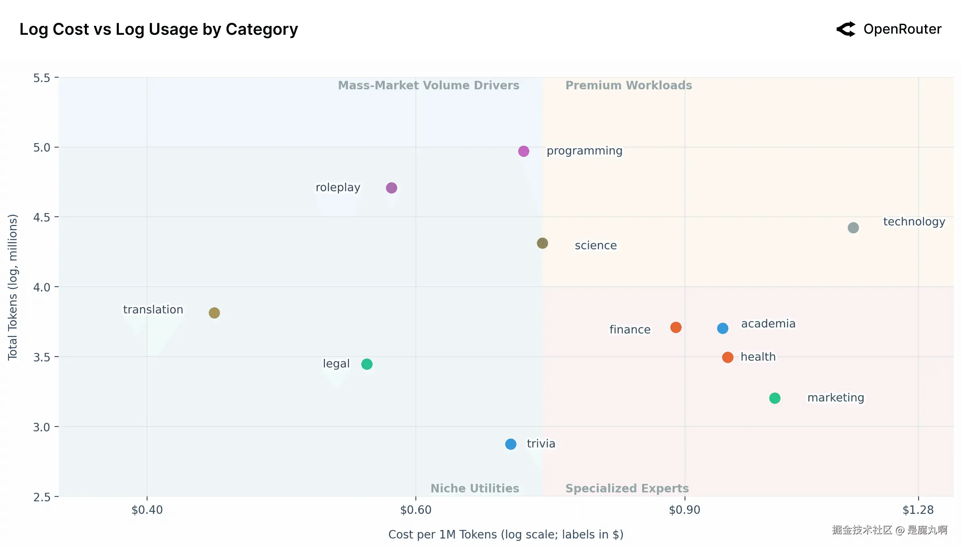Select the blue trivia data point

coord(511,444)
